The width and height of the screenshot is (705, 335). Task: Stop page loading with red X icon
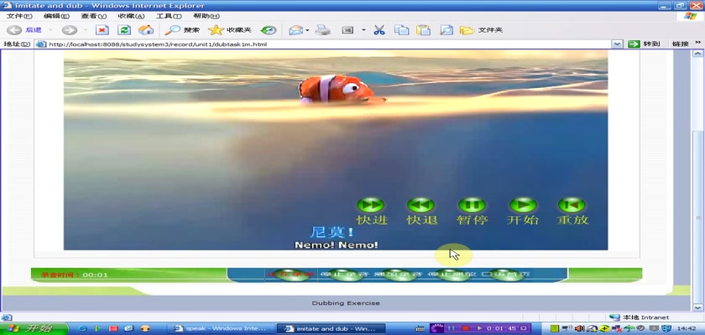point(102,30)
